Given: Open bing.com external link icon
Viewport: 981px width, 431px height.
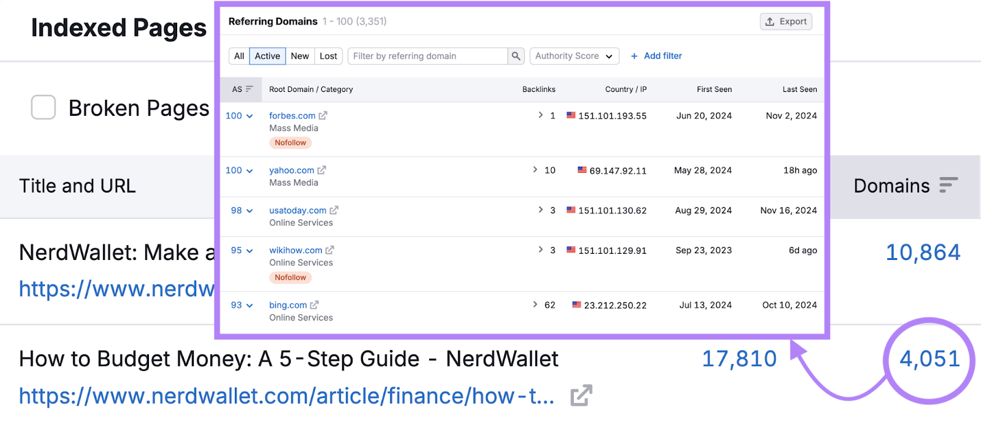Looking at the screenshot, I should pyautogui.click(x=315, y=305).
